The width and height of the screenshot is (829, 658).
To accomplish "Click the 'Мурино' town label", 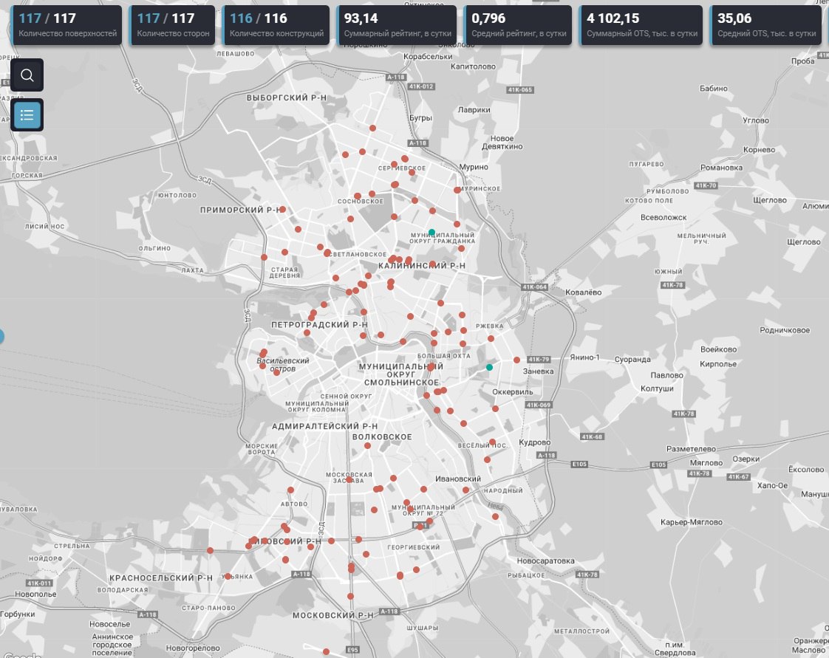I will click(474, 167).
